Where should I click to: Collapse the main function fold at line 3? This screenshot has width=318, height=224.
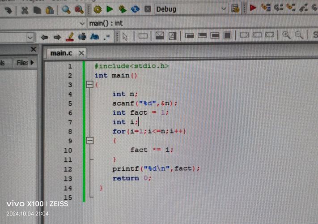click(89, 85)
